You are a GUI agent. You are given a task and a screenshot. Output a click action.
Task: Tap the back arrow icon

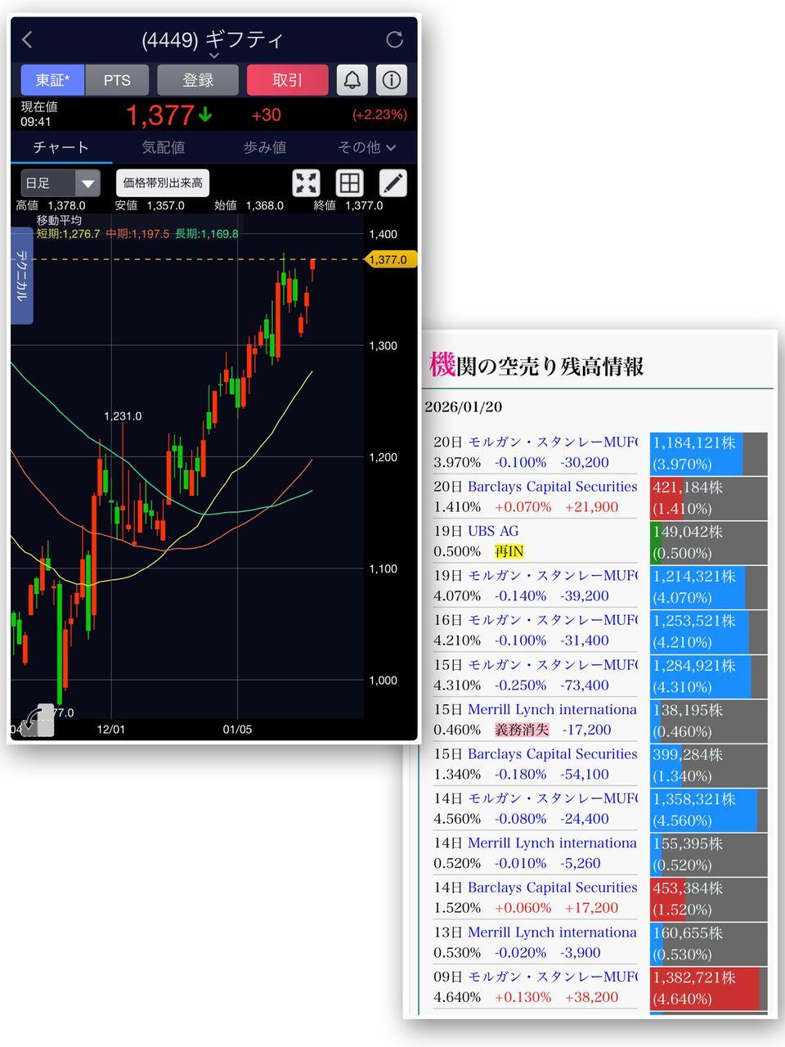point(28,39)
